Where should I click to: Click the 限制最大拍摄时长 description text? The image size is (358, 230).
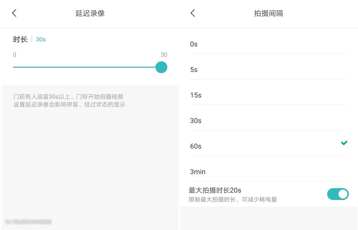(233, 200)
